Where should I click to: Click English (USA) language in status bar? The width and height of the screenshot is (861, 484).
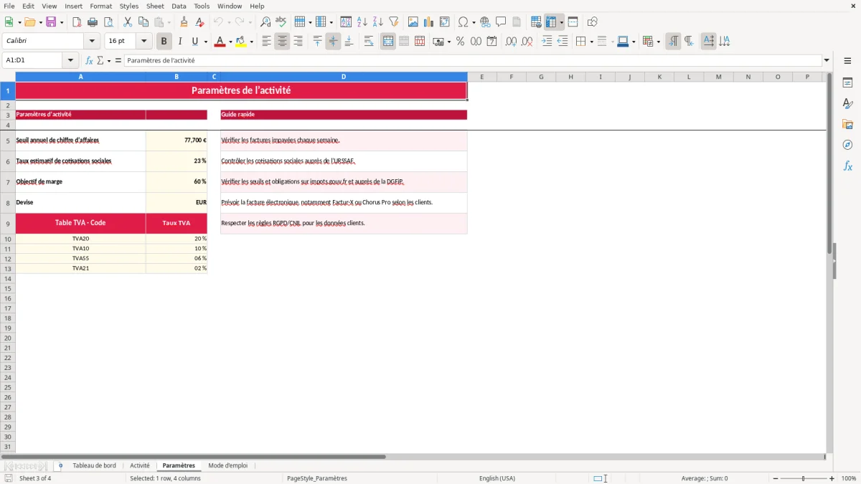point(497,478)
